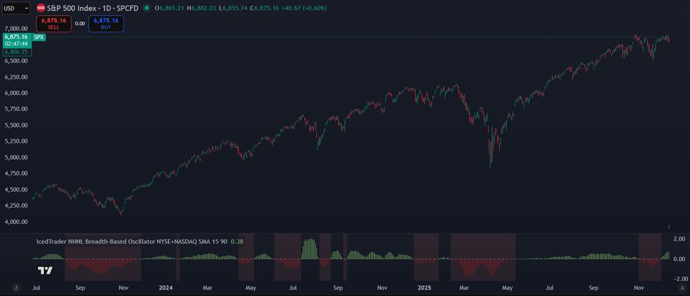690x296 pixels.
Task: Click the red S&P 500 symbol logo
Action: 41,8
